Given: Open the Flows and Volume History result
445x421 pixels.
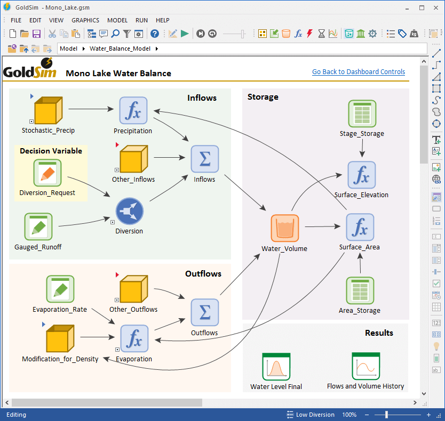Looking at the screenshot, I should (x=365, y=366).
